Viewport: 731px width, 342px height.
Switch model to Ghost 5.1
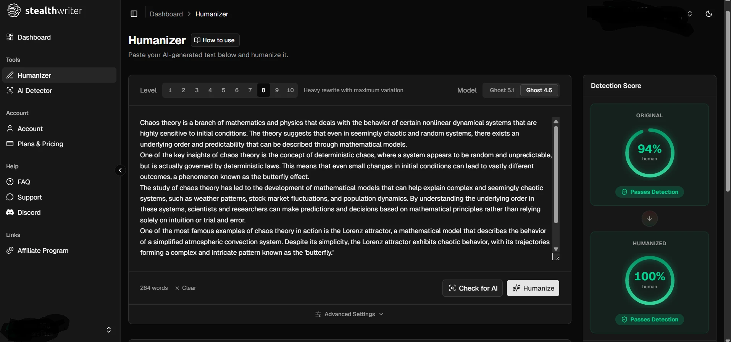click(x=502, y=90)
